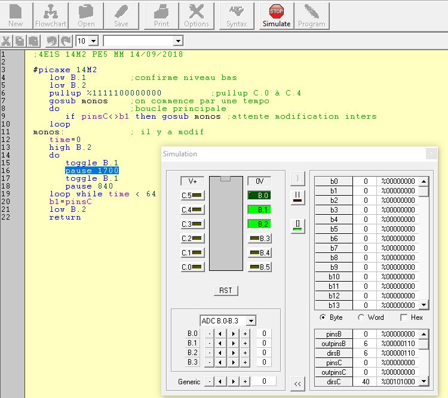Open the Options toolbar button
Viewport: 448px width, 398px height.
point(197,16)
